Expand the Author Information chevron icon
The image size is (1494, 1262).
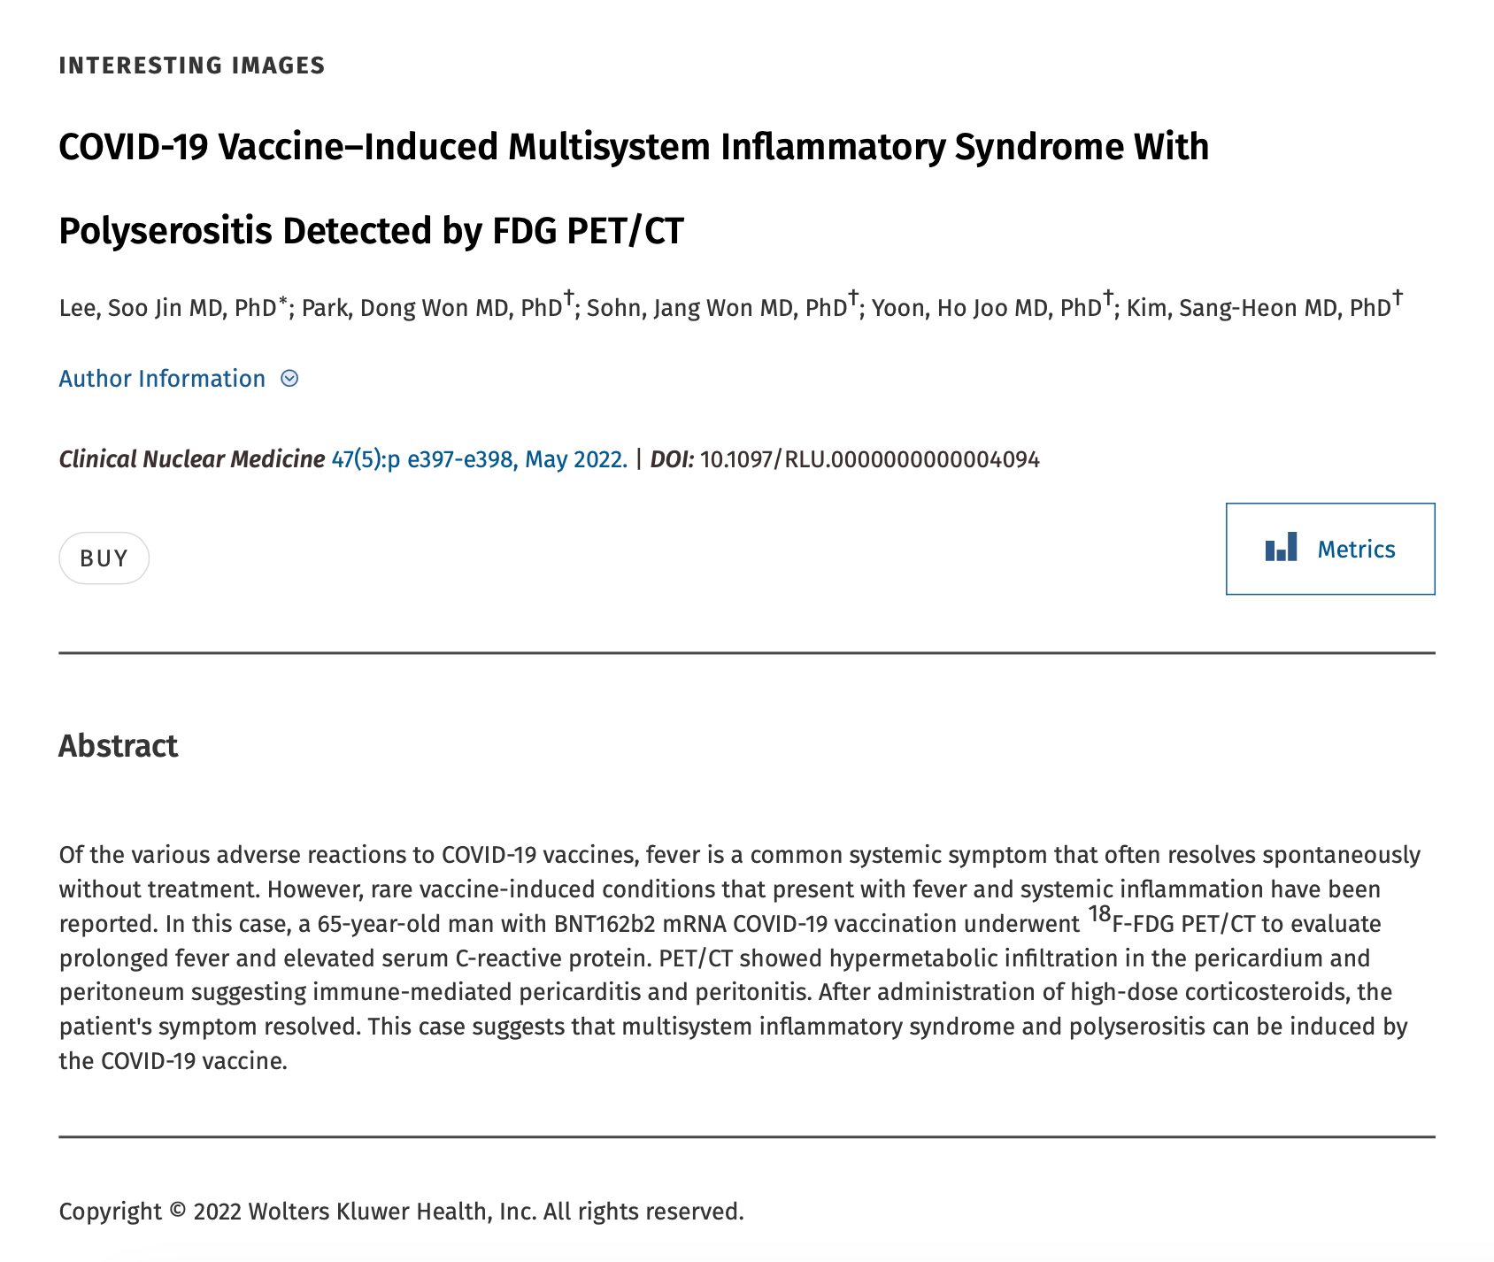tap(289, 379)
